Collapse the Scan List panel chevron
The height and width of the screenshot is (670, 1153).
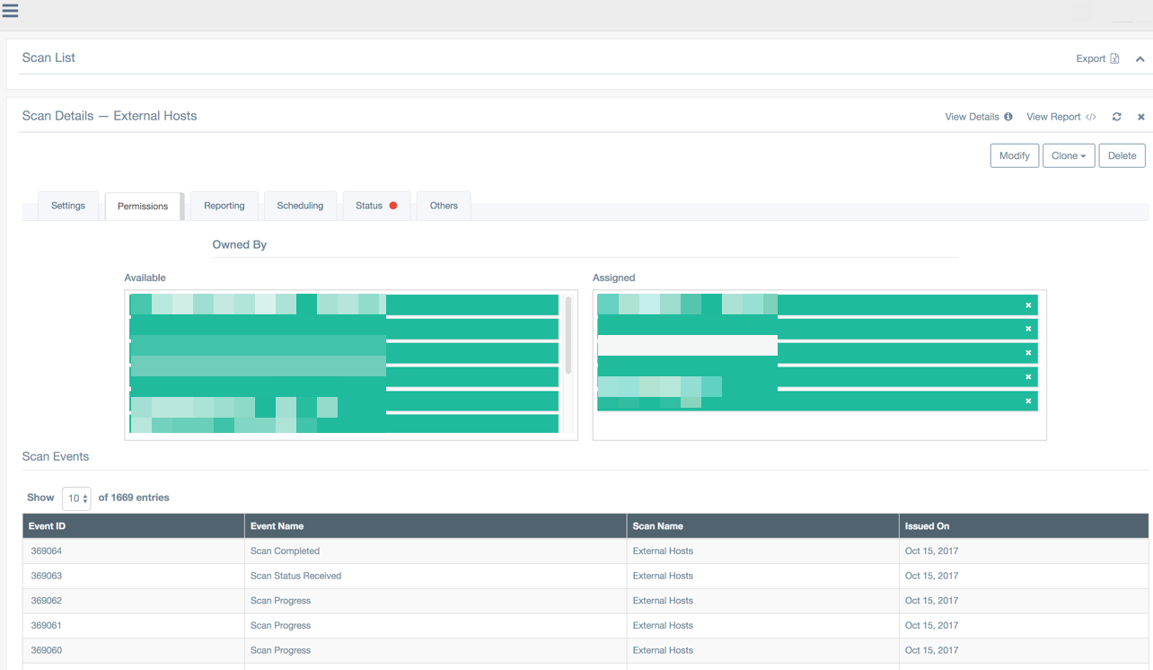[x=1140, y=59]
